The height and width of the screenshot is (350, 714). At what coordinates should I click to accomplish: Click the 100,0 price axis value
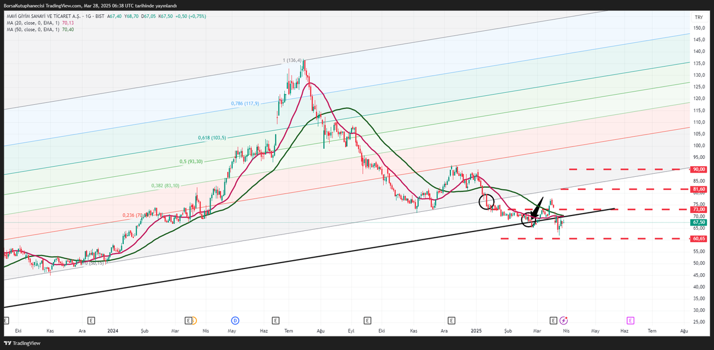click(699, 146)
